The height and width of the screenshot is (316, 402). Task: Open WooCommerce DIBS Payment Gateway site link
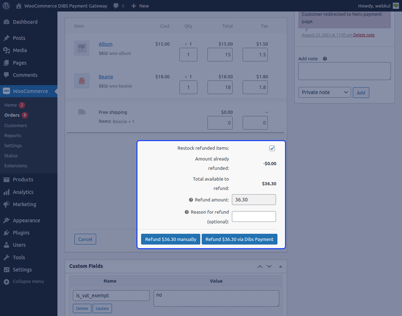coord(66,6)
